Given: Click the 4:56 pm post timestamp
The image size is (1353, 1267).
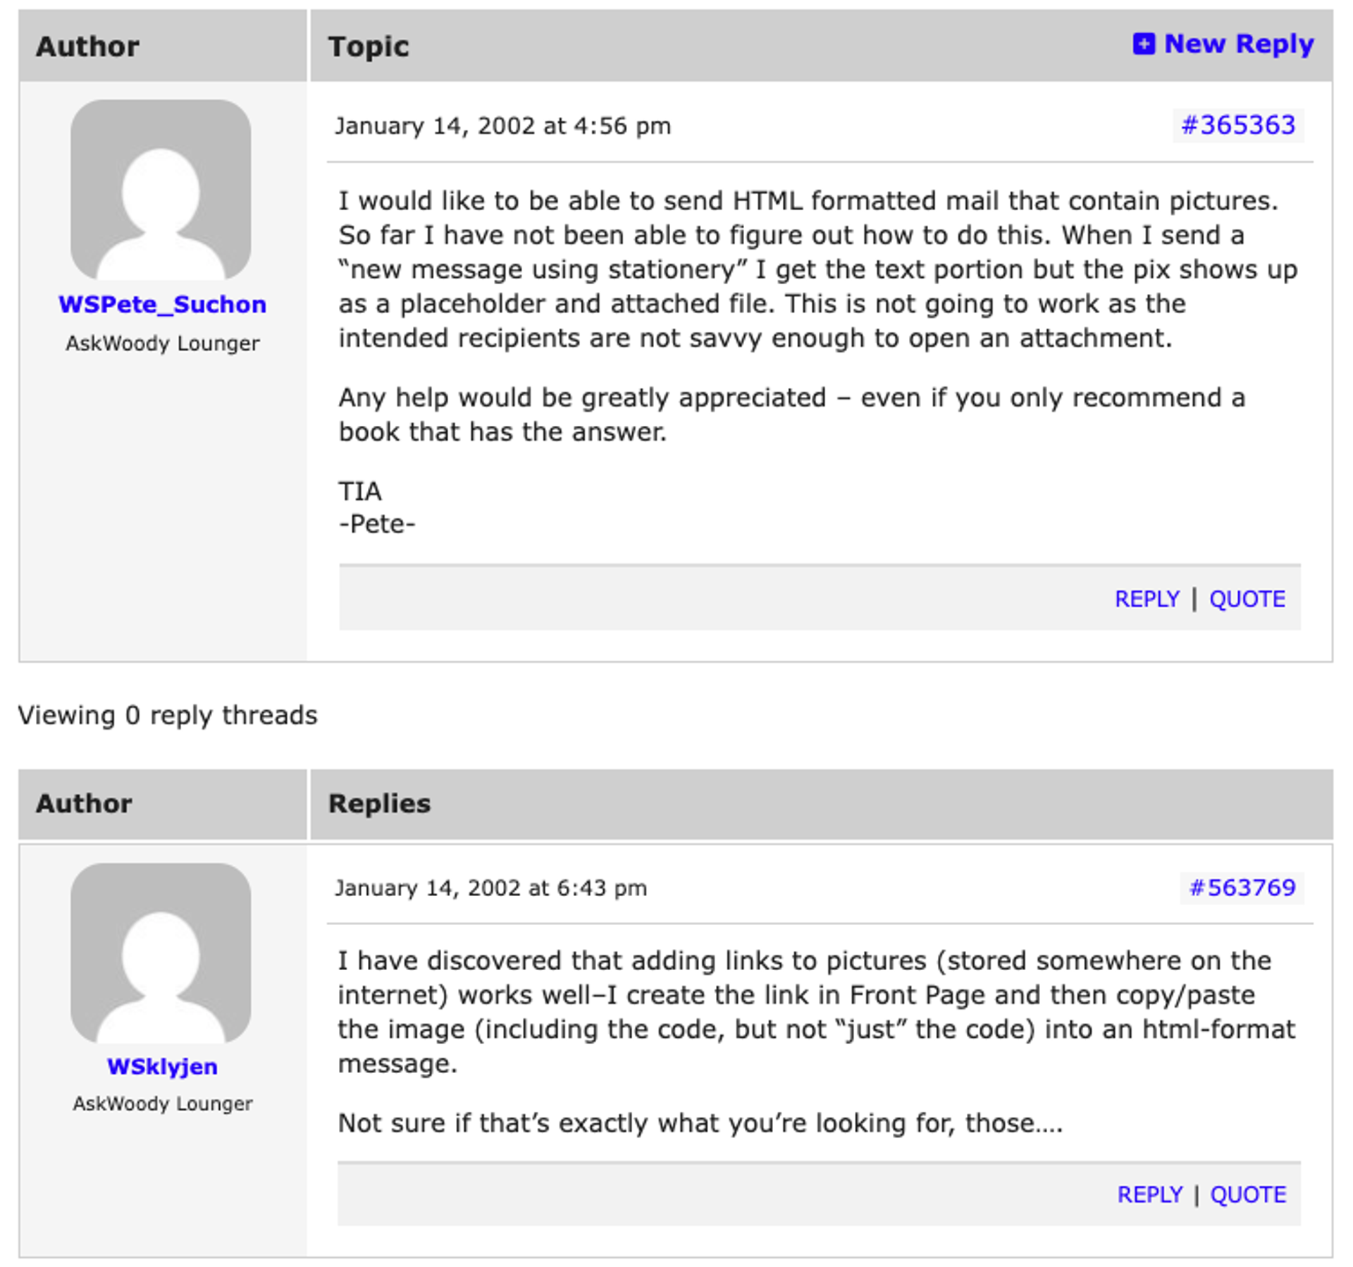Looking at the screenshot, I should click(x=502, y=126).
